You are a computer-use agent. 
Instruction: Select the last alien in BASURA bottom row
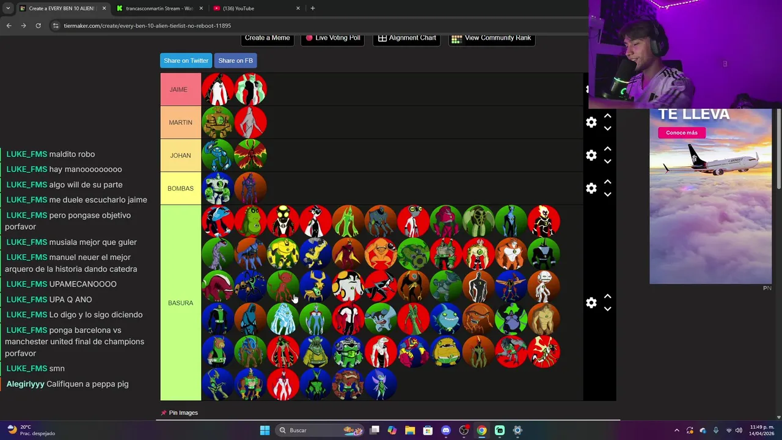381,384
